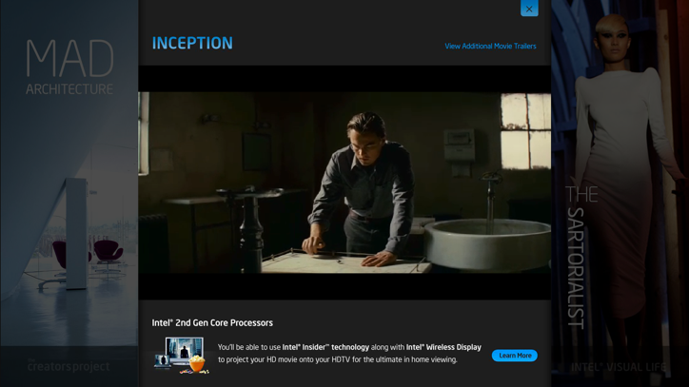This screenshot has width=689, height=387.
Task: Click the small laptop in the illustration
Action: pos(162,361)
